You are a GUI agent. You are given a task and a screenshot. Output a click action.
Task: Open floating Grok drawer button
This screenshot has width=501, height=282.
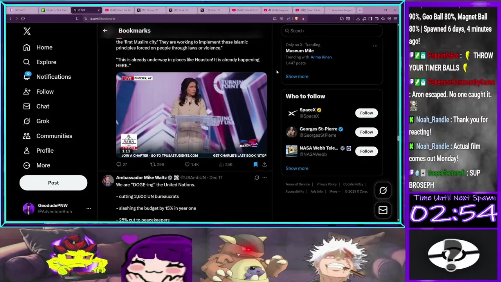tap(383, 190)
